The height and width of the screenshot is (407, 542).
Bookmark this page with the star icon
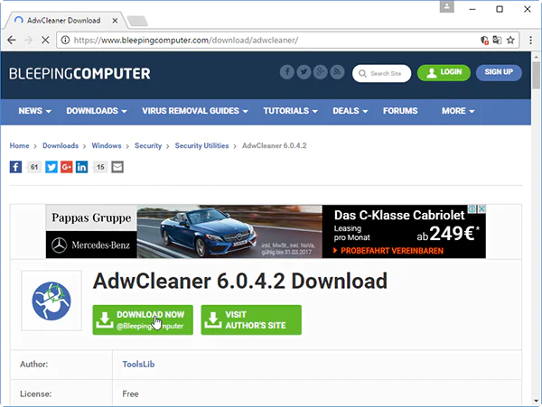pyautogui.click(x=510, y=40)
